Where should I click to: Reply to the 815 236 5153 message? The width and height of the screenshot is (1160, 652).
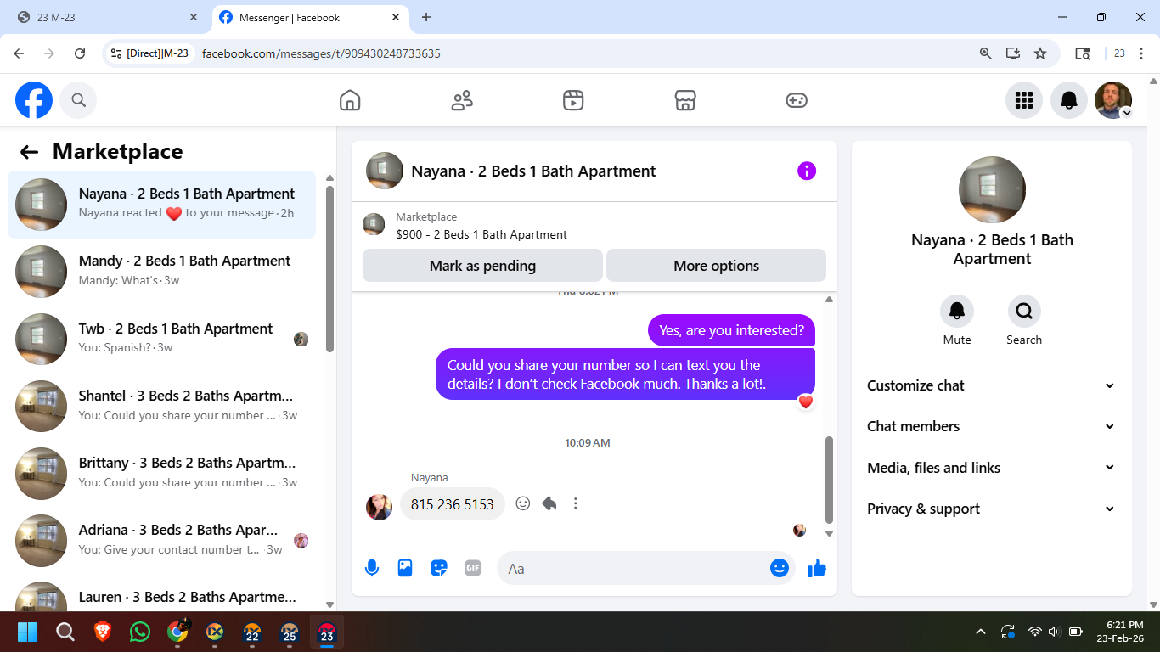point(549,503)
